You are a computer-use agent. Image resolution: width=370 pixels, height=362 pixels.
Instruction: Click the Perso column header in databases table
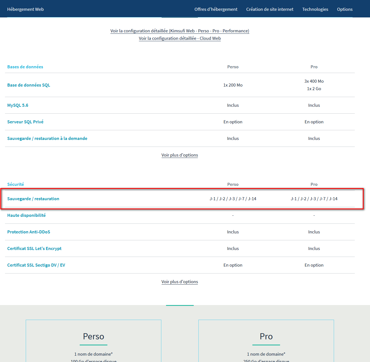tap(233, 67)
